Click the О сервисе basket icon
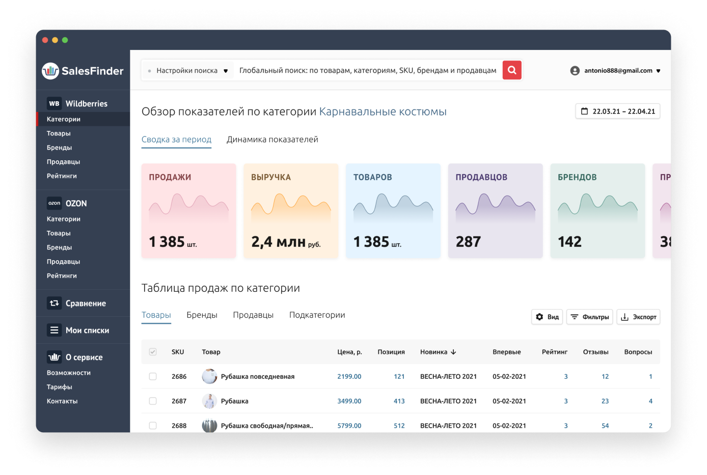Screen dimensions: 707x475 click(54, 357)
